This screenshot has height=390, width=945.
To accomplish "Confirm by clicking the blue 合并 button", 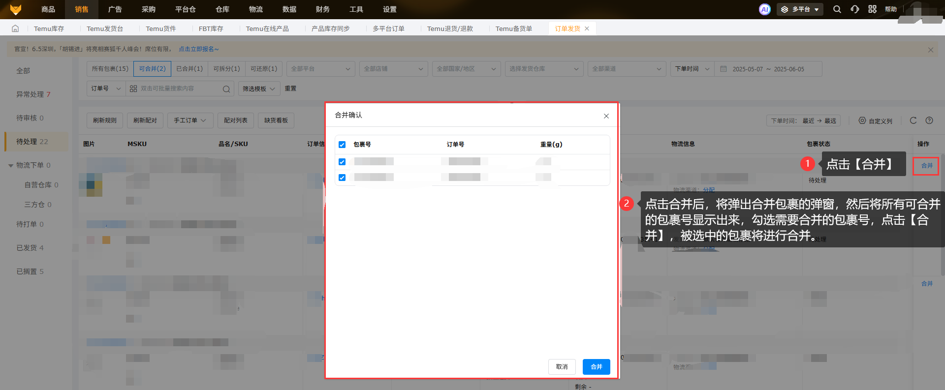I will point(596,367).
